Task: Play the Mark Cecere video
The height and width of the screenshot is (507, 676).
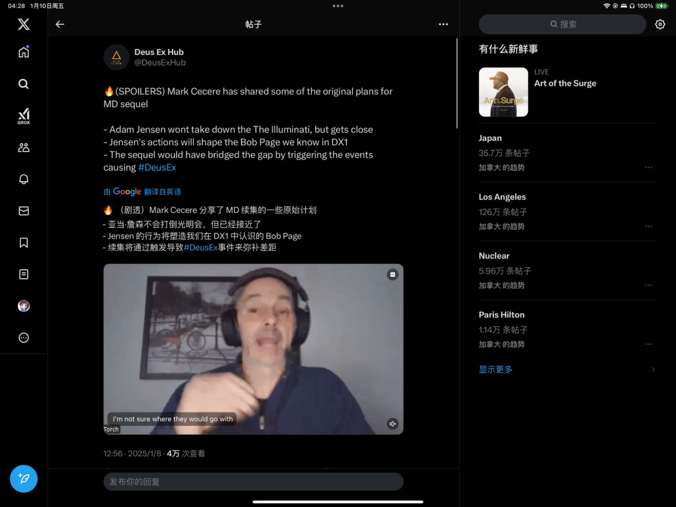Action: [x=253, y=349]
